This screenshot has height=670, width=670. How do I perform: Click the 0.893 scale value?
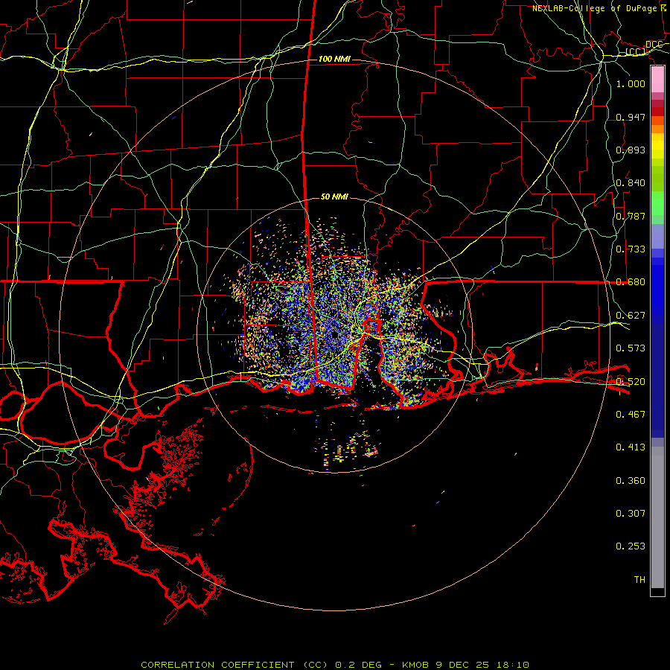point(631,150)
